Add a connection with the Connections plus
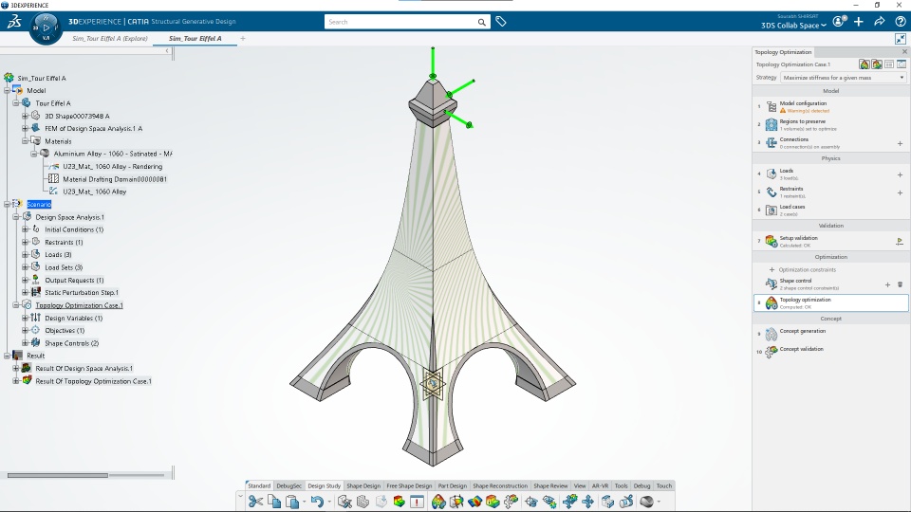The image size is (911, 512). click(x=900, y=143)
